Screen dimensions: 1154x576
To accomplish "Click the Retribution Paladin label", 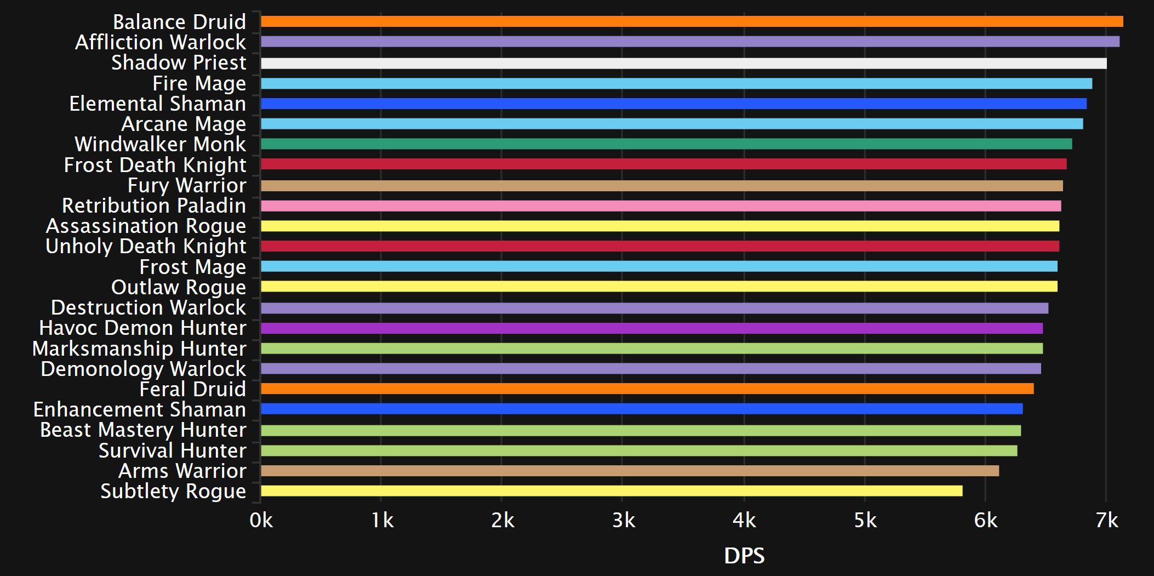I will 154,206.
